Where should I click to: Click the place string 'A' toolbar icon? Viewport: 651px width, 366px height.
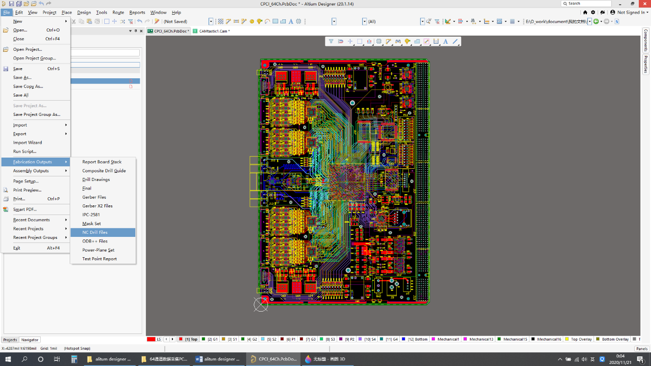click(291, 21)
